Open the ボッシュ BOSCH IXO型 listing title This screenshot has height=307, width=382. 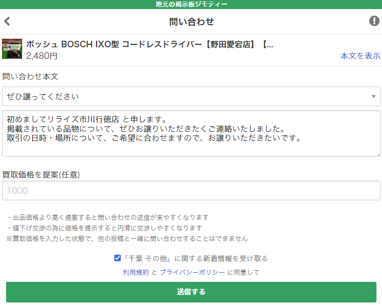point(149,44)
